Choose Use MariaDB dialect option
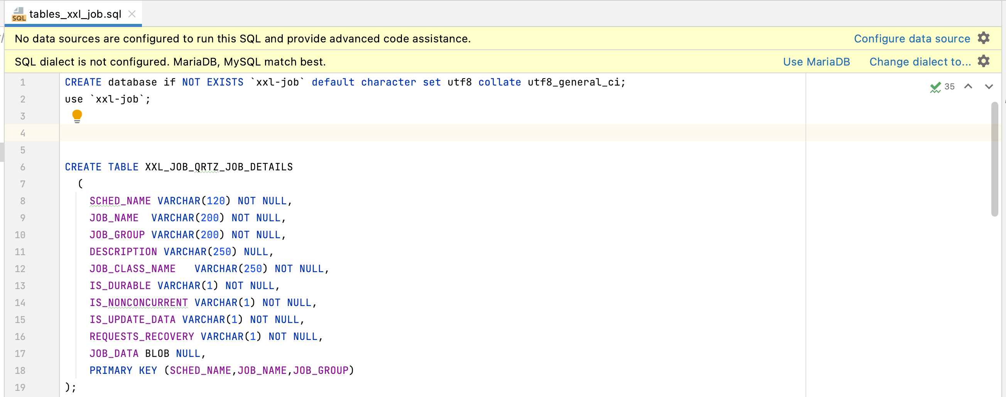Screen dimensions: 1006x397 point(816,62)
